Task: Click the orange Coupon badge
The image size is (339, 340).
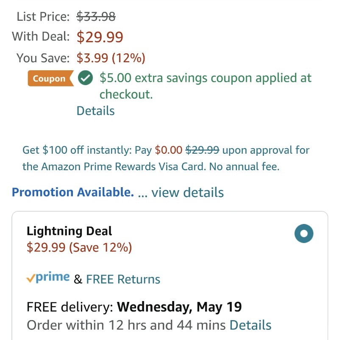Action: point(51,78)
